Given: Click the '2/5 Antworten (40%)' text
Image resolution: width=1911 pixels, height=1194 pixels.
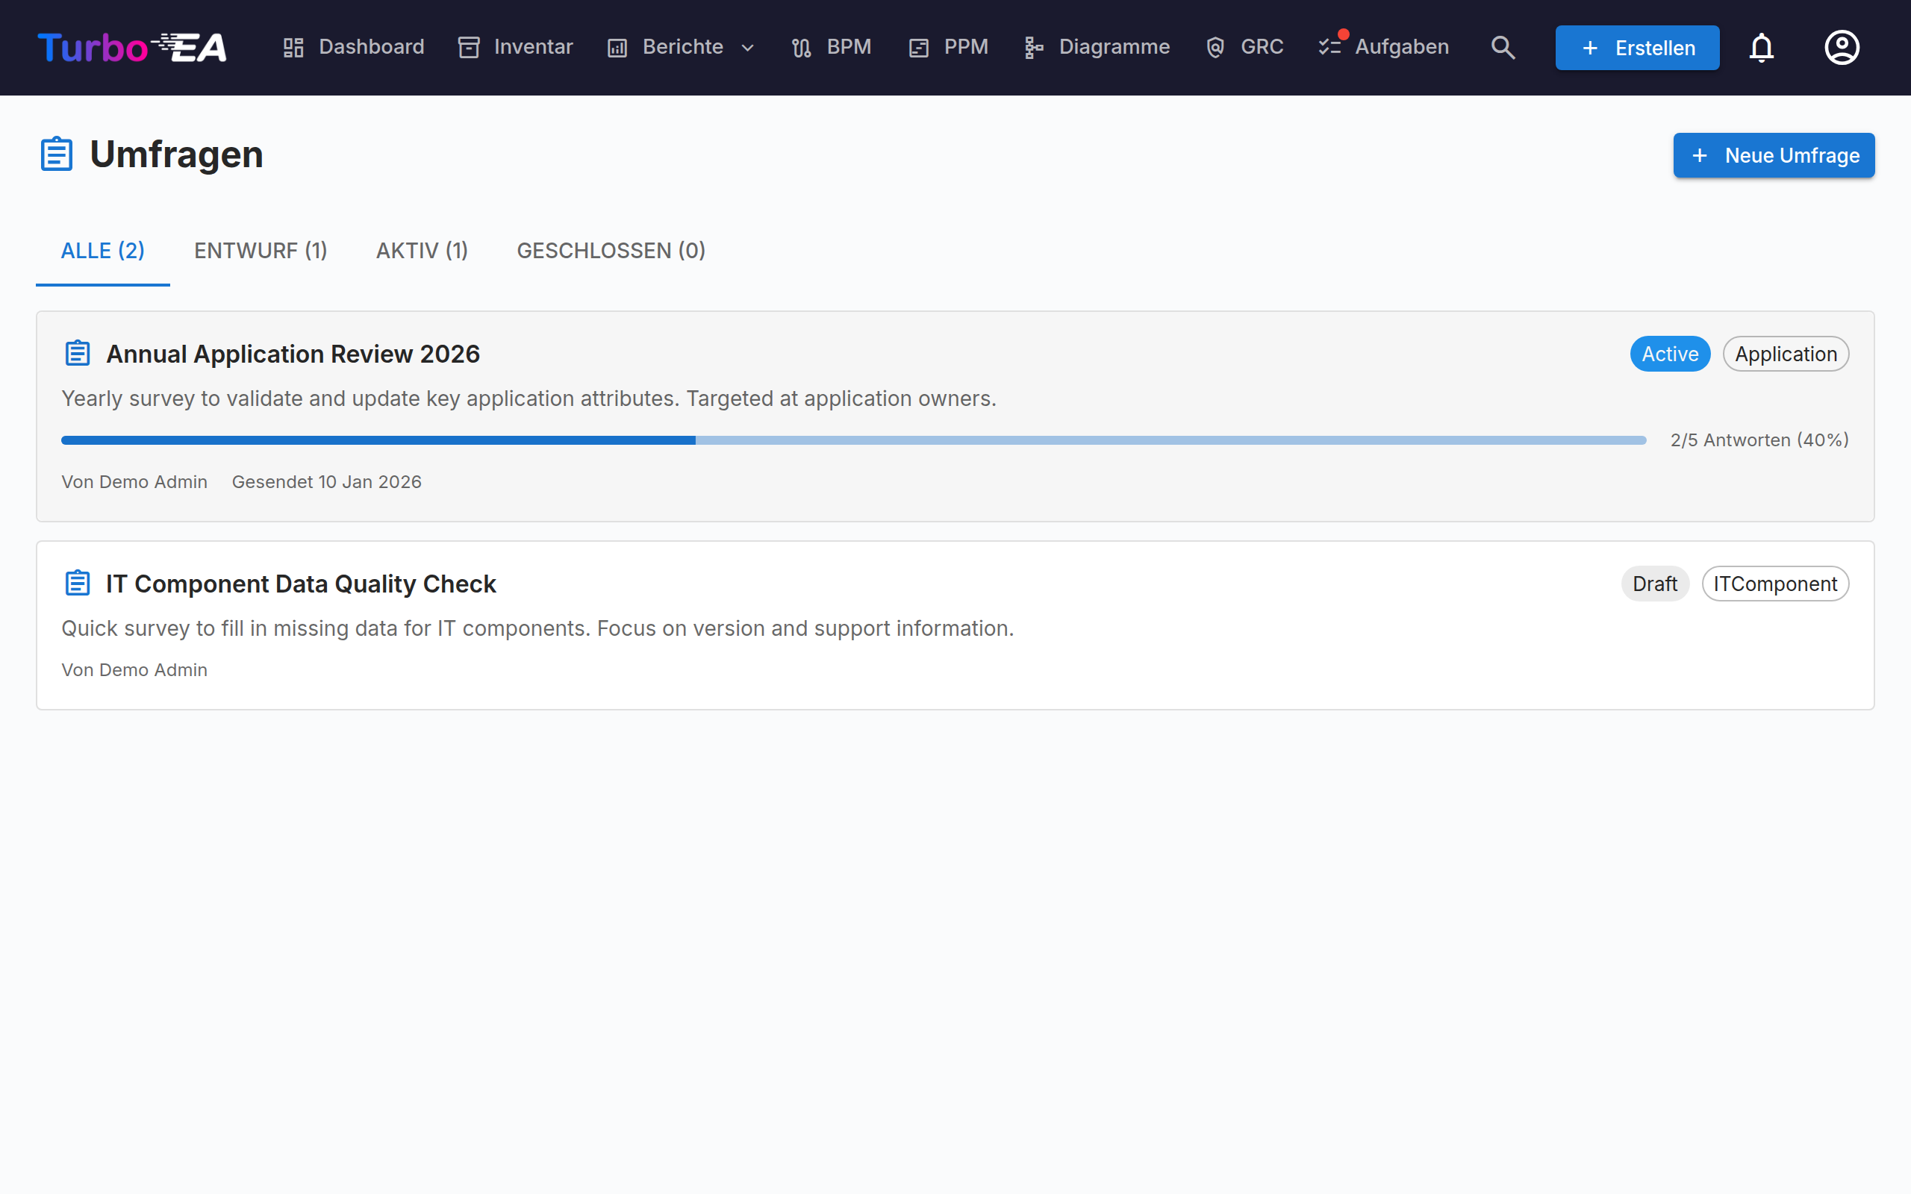Looking at the screenshot, I should click(1759, 440).
